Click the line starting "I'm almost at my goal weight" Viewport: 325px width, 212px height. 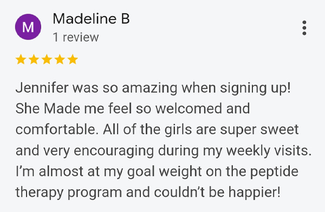(157, 172)
